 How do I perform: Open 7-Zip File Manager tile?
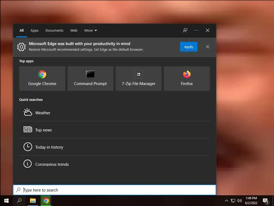[139, 79]
